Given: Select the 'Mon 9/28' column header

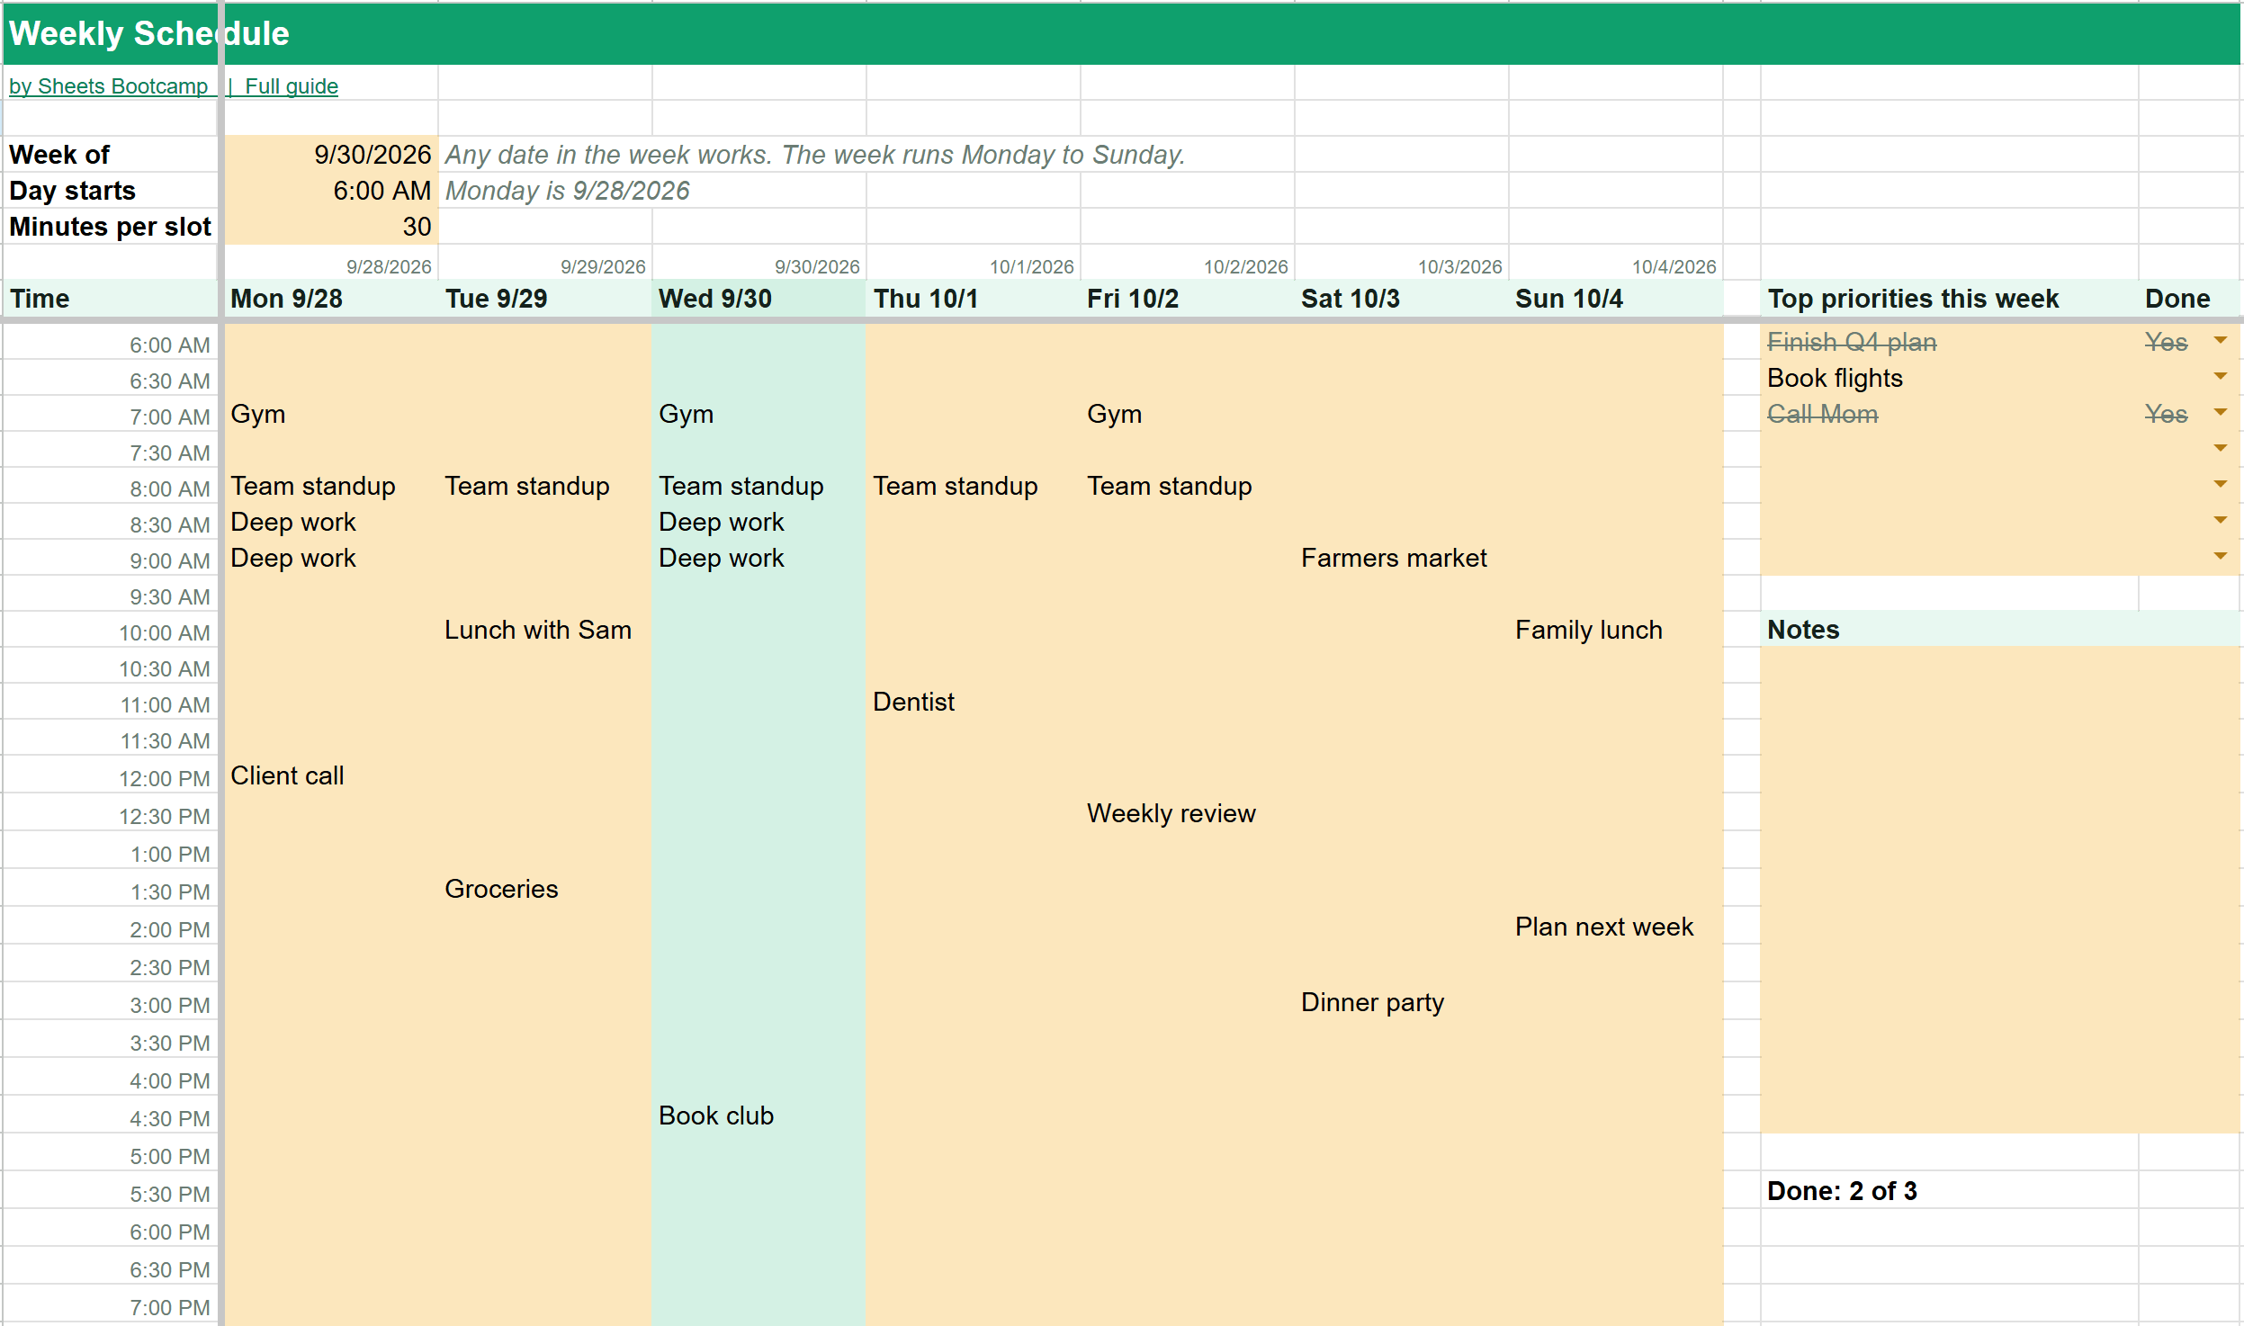Looking at the screenshot, I should 331,299.
